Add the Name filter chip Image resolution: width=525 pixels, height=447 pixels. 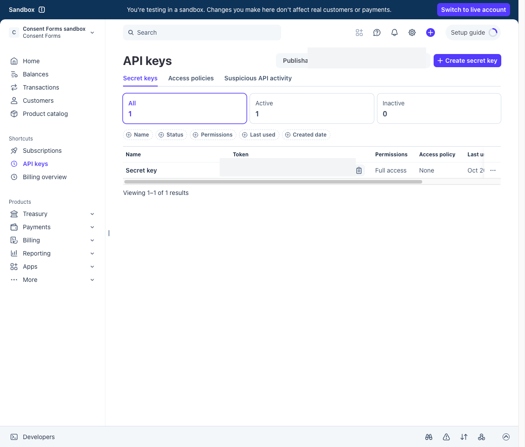coord(138,135)
